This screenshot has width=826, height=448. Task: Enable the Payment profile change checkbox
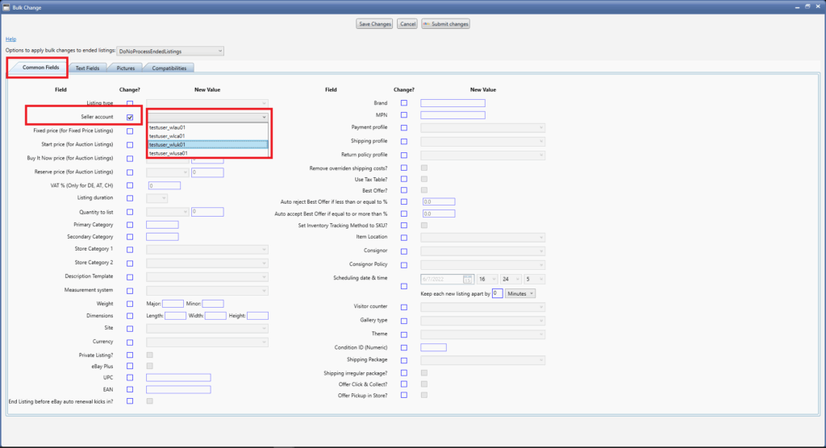pos(404,127)
